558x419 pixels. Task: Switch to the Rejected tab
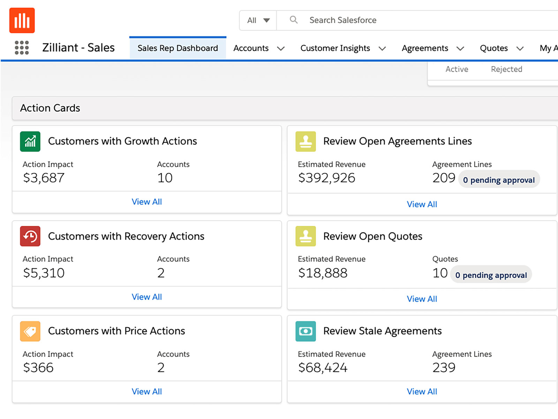coord(506,69)
